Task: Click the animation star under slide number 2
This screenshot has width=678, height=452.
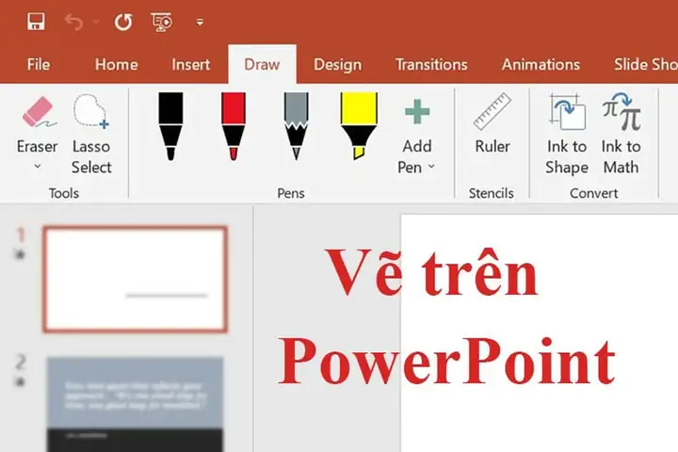Action: pyautogui.click(x=20, y=382)
